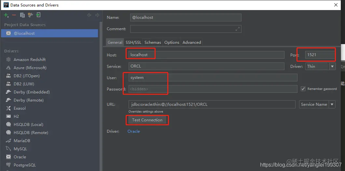Click the Test Connection button
345x171 pixels.
click(x=147, y=120)
